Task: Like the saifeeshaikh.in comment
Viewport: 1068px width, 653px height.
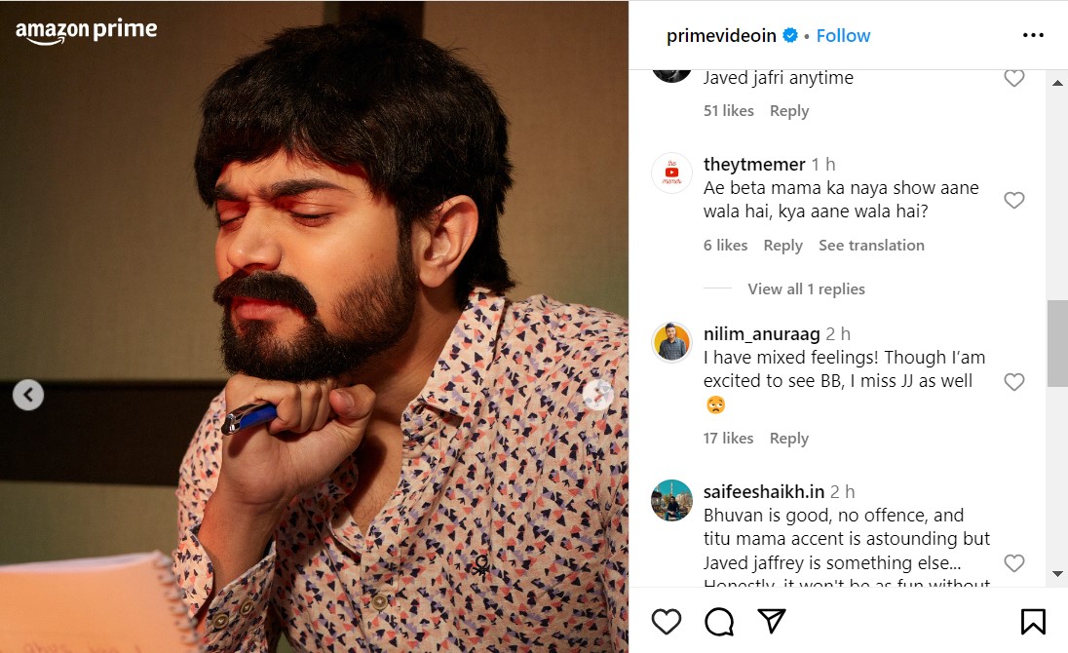Action: (x=1014, y=563)
